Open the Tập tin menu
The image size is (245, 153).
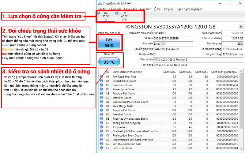tap(102, 9)
